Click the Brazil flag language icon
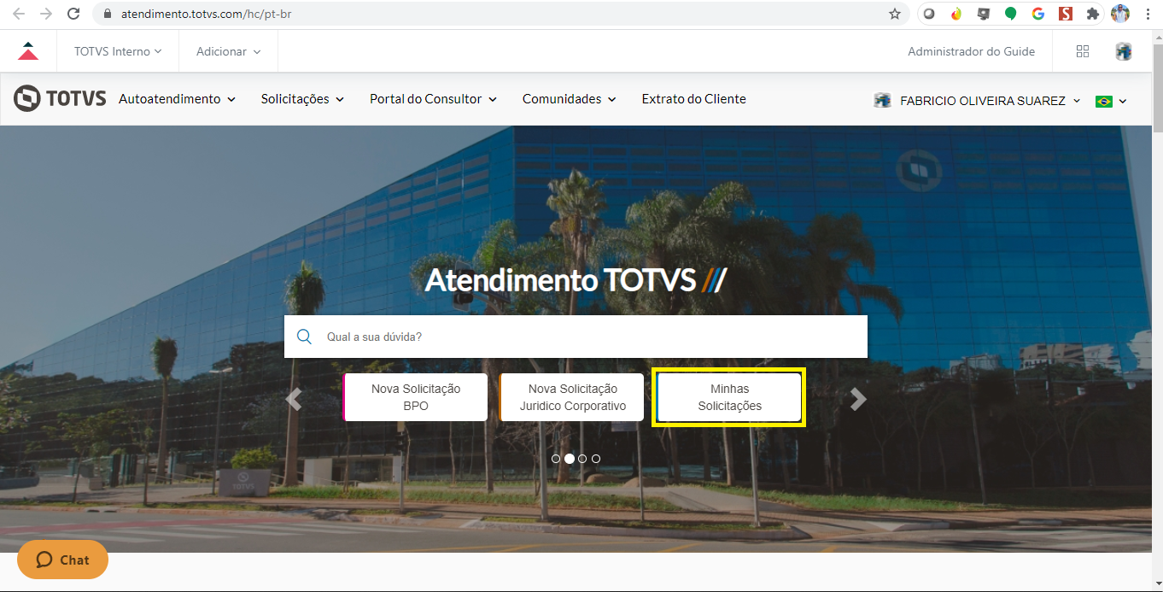Viewport: 1163px width, 592px height. 1104,101
